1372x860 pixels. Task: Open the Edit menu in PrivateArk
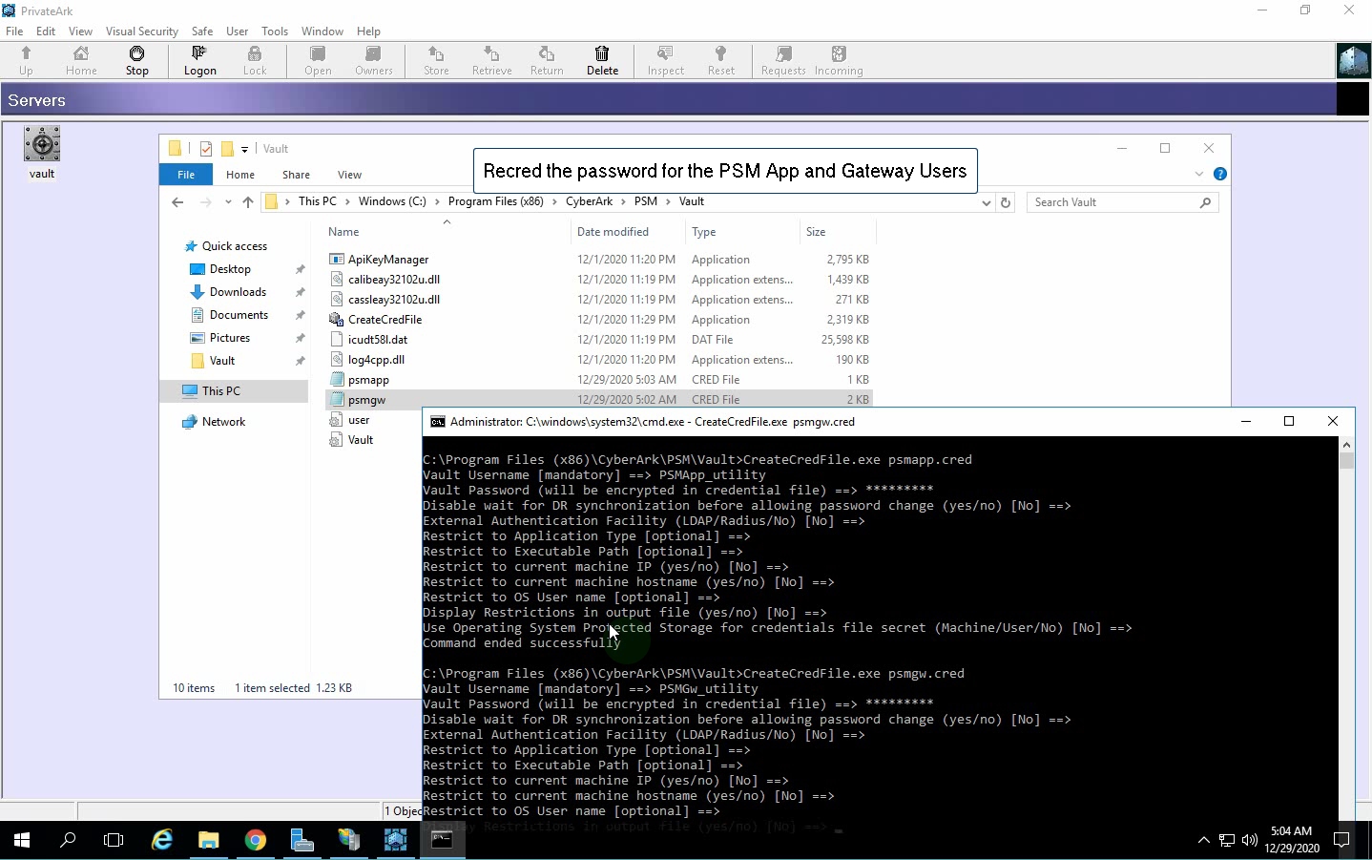46,31
